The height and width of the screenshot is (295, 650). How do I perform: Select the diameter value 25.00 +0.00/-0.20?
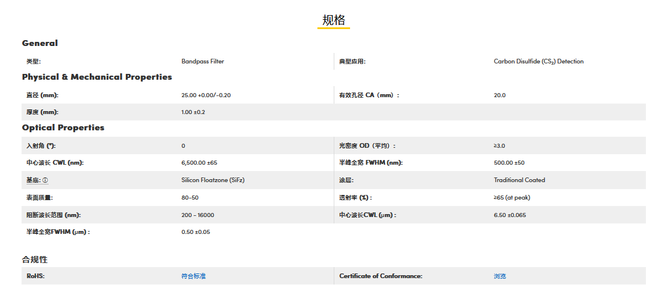click(x=206, y=95)
